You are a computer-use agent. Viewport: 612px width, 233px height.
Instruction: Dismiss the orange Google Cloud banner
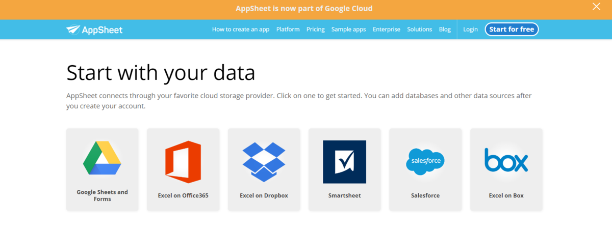596,7
